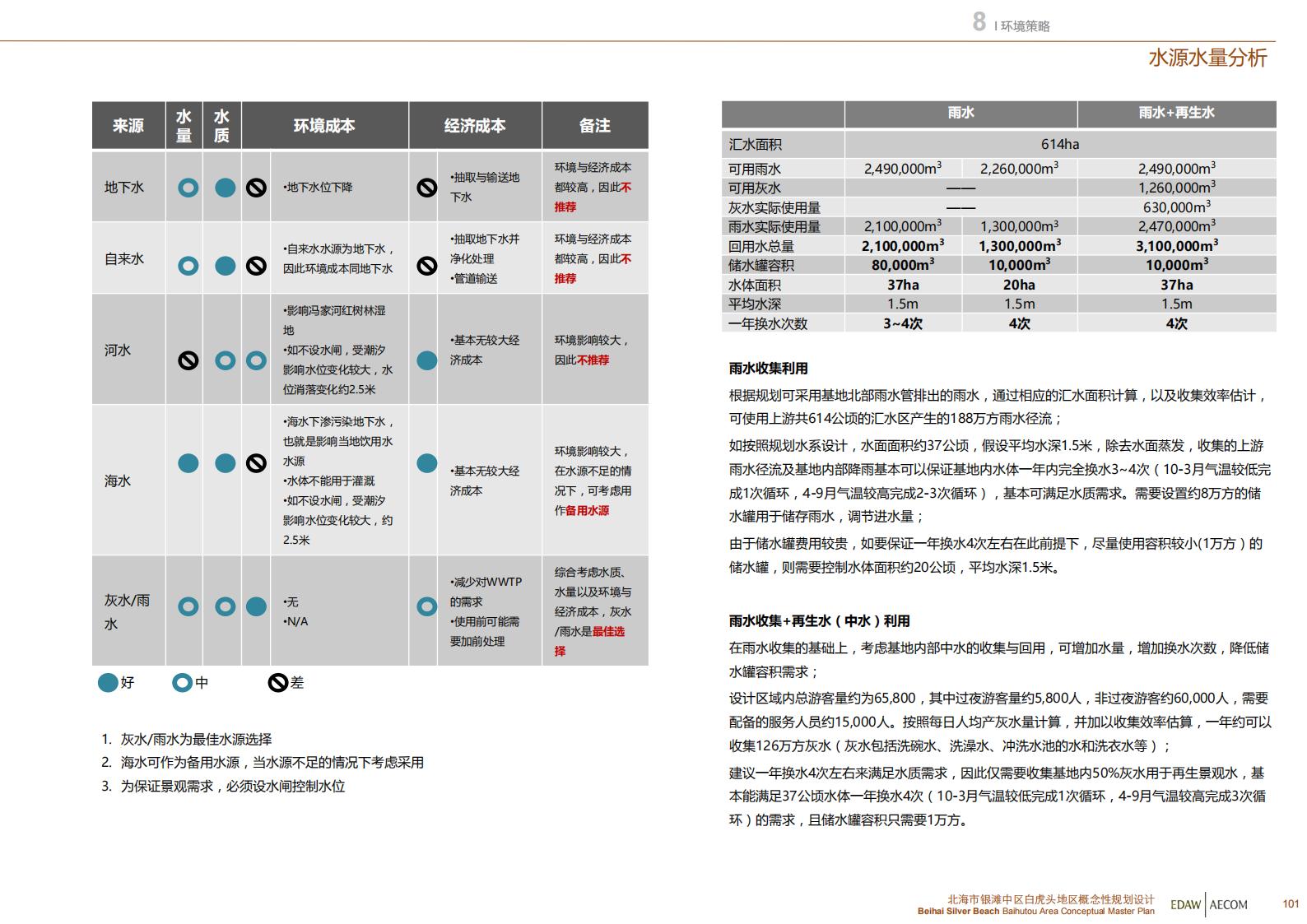Viewport: 1307px width, 924px height.
Task: Click the 雨水+再生水 table header
Action: pos(1177,113)
